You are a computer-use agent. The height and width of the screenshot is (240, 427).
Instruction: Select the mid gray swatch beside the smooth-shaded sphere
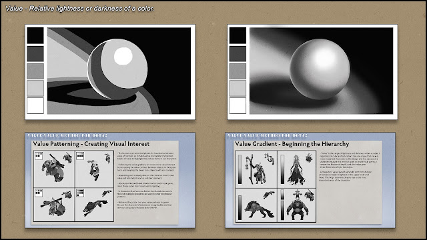click(238, 71)
